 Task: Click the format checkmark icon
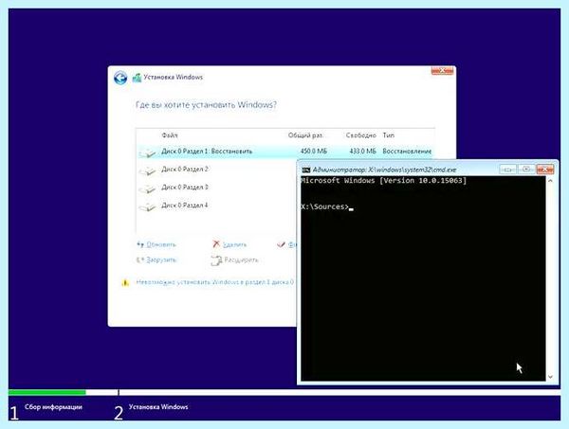pos(281,244)
